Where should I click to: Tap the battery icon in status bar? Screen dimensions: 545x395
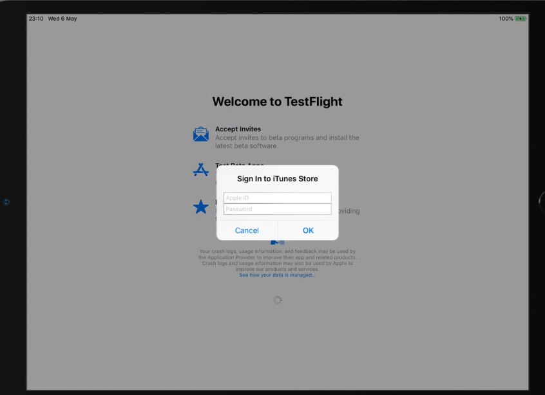pyautogui.click(x=521, y=19)
